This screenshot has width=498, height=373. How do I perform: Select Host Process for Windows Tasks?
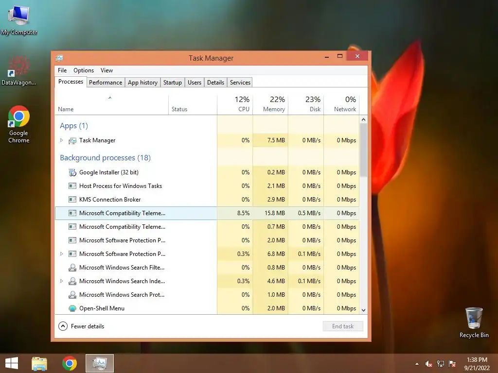[207, 186]
